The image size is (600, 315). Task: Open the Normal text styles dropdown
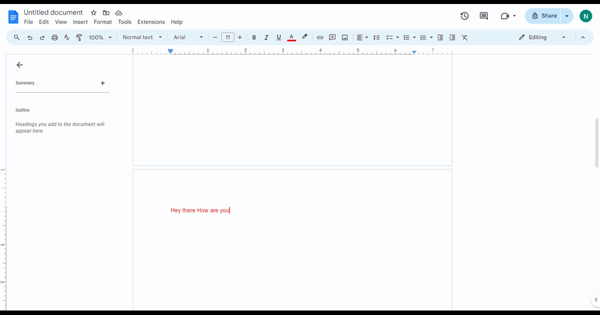[x=142, y=37]
